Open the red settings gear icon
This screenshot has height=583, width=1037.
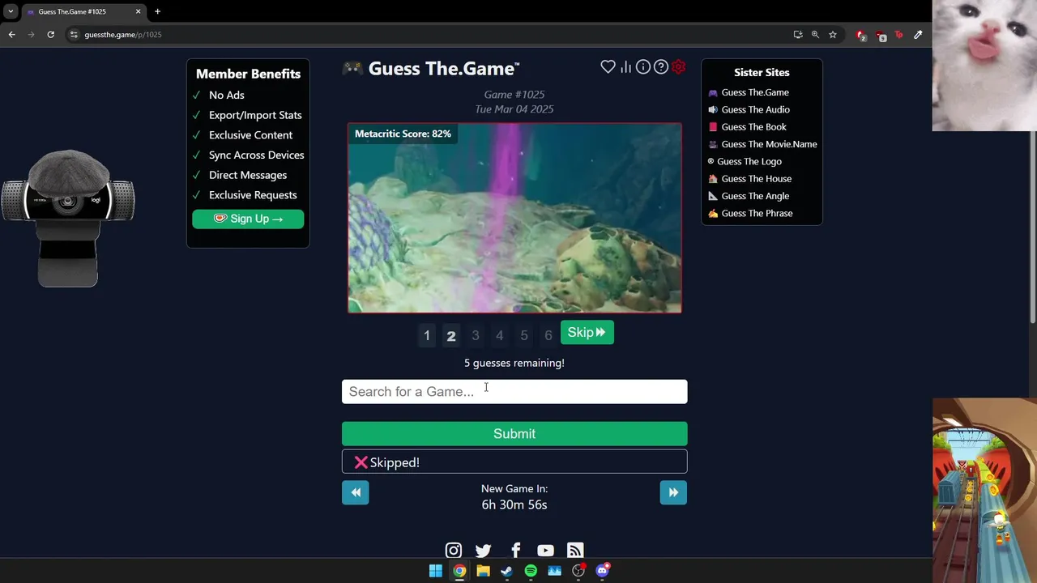(x=679, y=67)
